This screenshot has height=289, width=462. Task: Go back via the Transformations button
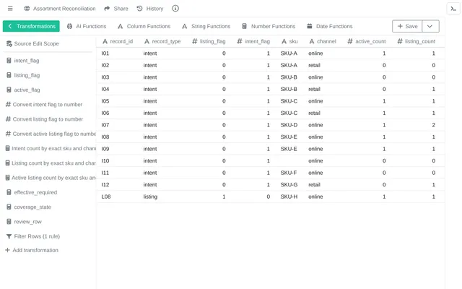(x=31, y=26)
